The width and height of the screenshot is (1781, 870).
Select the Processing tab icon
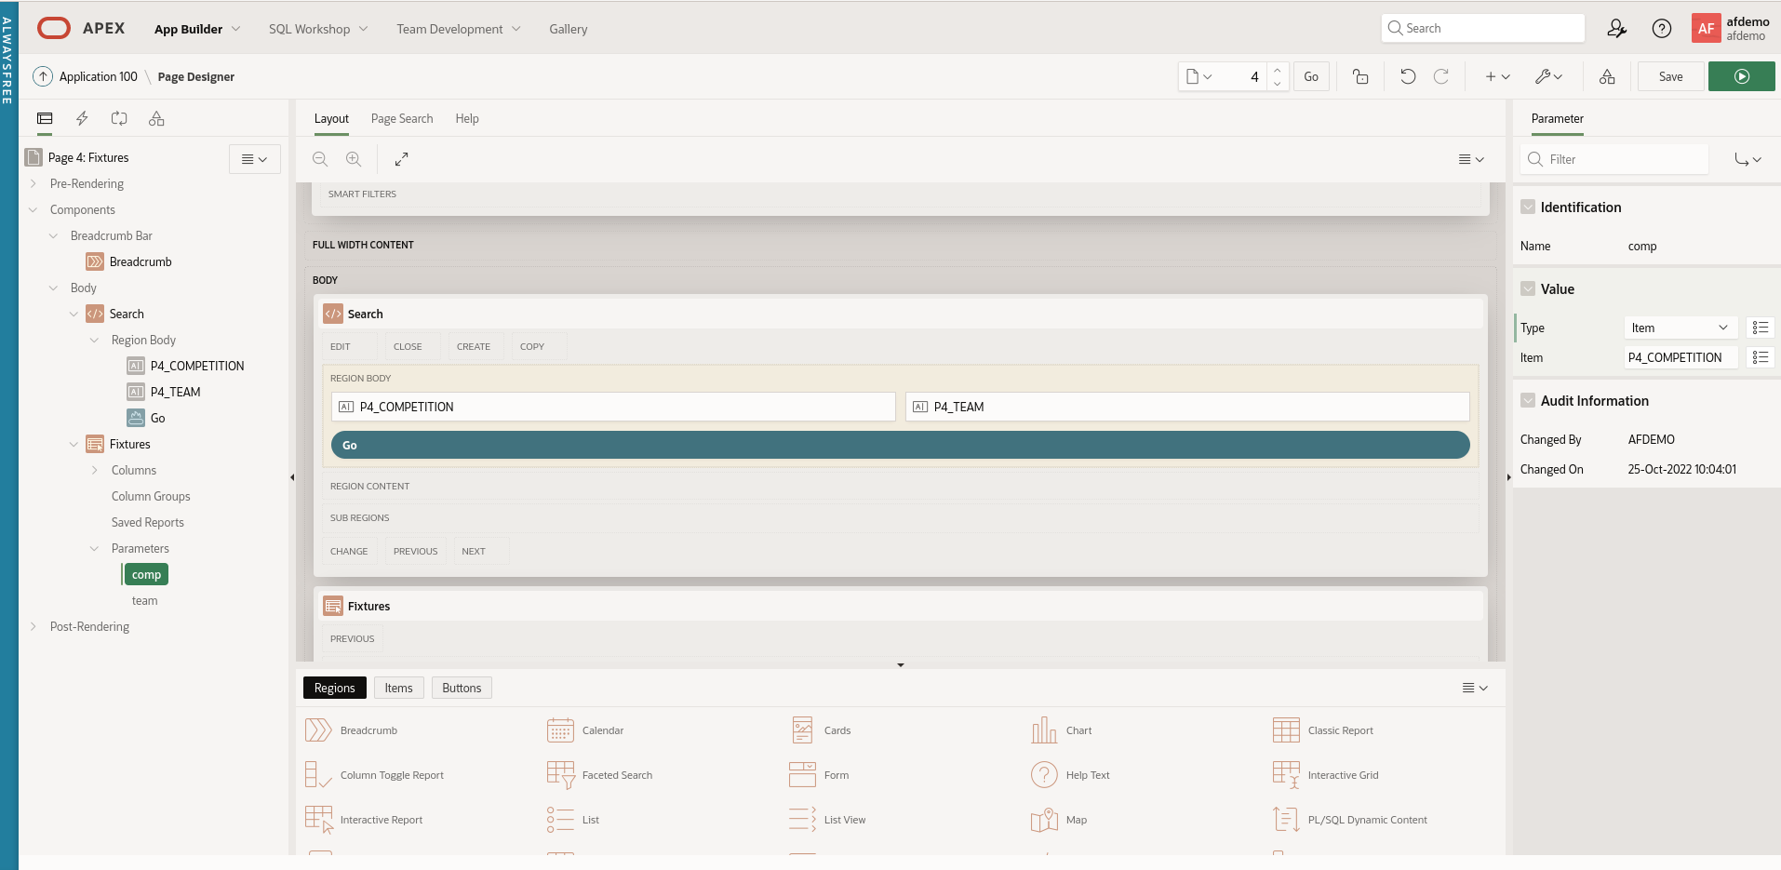point(119,118)
